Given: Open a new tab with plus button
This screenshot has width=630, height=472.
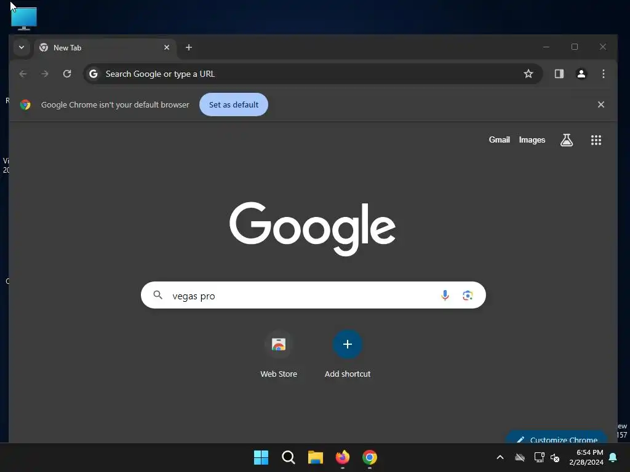Looking at the screenshot, I should [188, 47].
